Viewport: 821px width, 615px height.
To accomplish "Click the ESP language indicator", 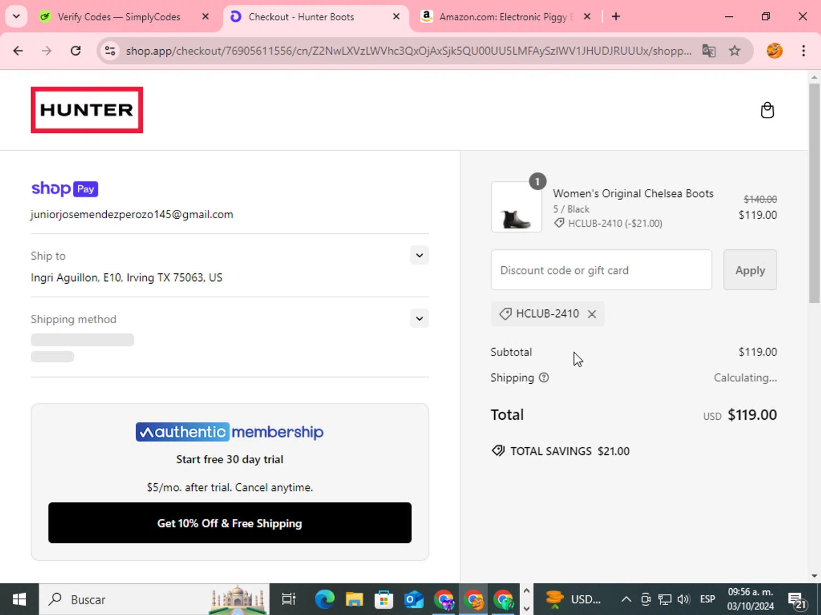I will click(707, 599).
